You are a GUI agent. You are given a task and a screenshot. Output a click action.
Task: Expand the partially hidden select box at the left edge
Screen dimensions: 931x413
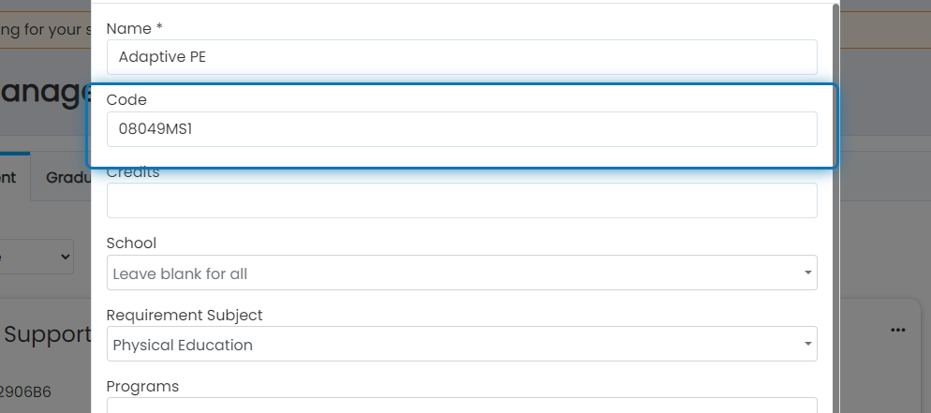(37, 257)
